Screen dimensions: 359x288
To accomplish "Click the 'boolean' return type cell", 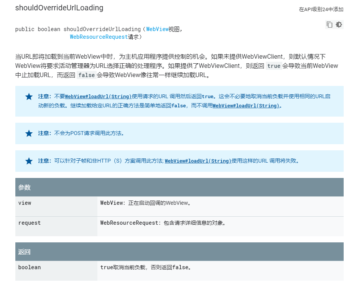I will coord(56,271).
